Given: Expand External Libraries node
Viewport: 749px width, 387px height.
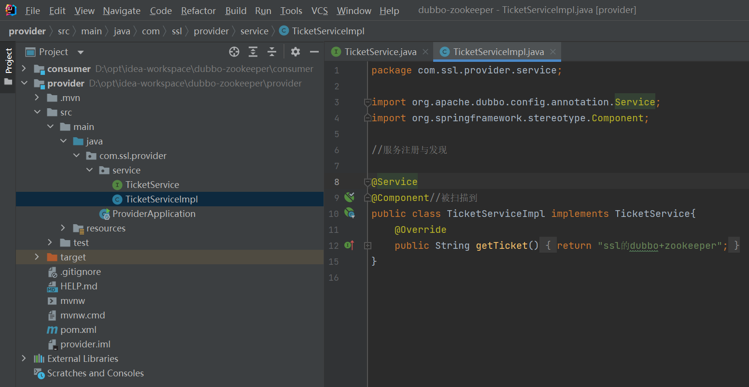Looking at the screenshot, I should click(x=24, y=358).
